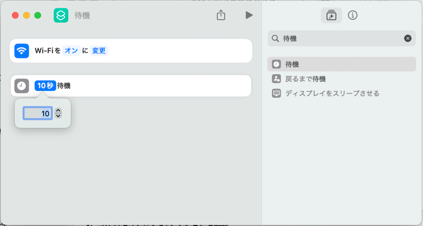
Task: Click the 10秒 duration token
Action: [45, 86]
